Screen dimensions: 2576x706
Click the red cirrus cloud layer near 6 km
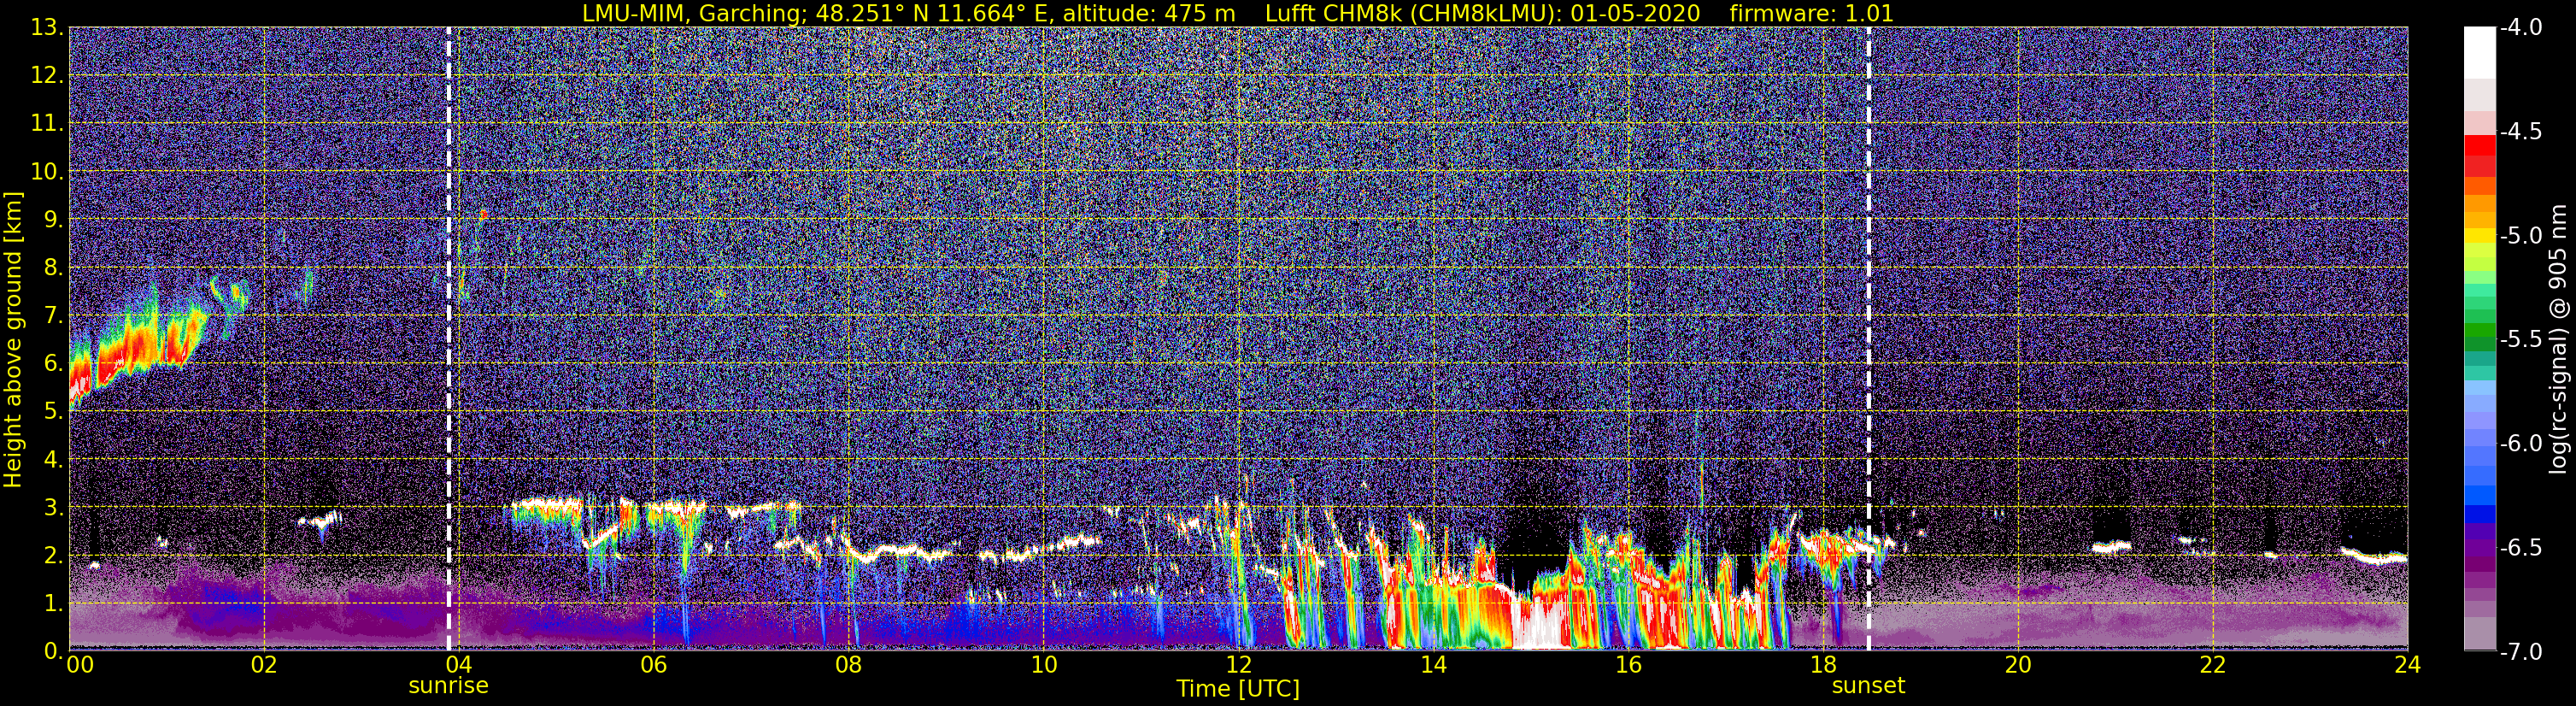140,345
